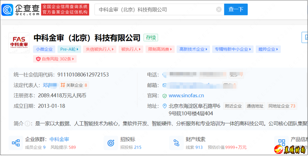Click the 招投标 215 count

[131, 147]
